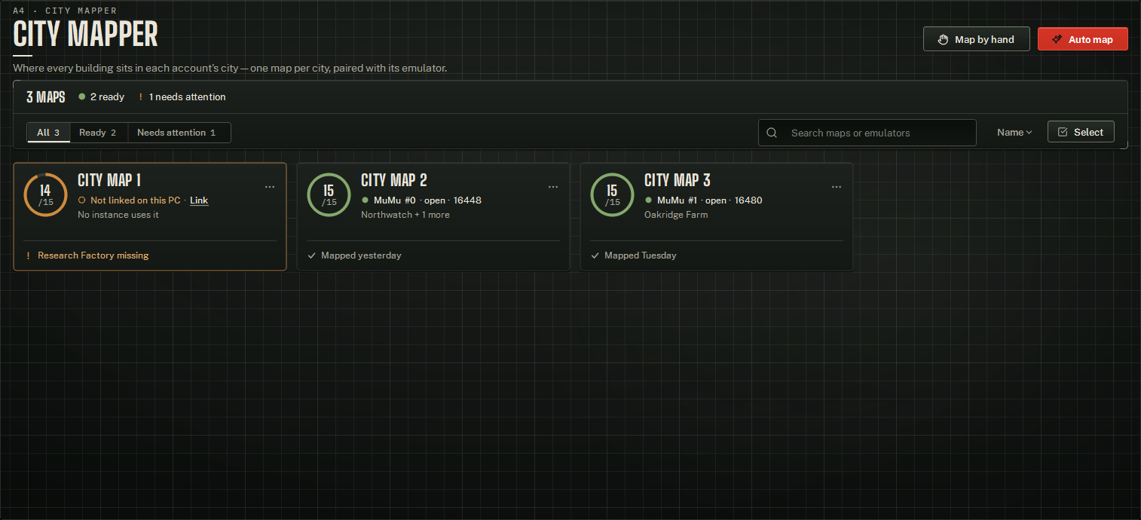Screen dimensions: 1141x520
Task: Focus the Search maps or emulators field
Action: (x=867, y=133)
